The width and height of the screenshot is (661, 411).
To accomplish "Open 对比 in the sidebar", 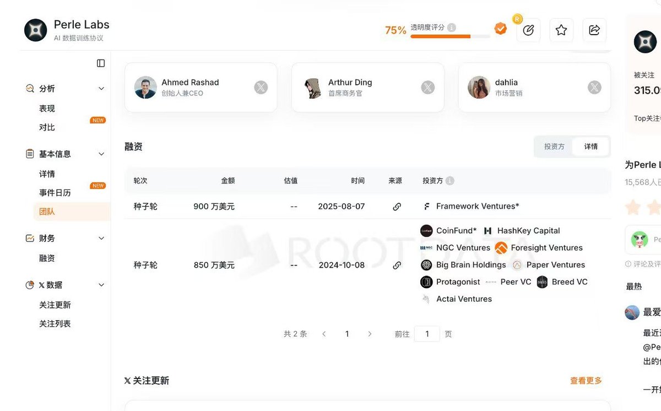I will click(47, 127).
